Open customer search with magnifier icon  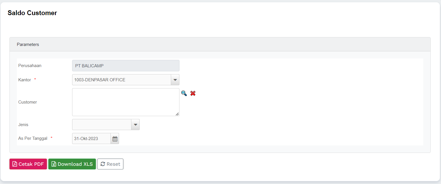coord(184,93)
